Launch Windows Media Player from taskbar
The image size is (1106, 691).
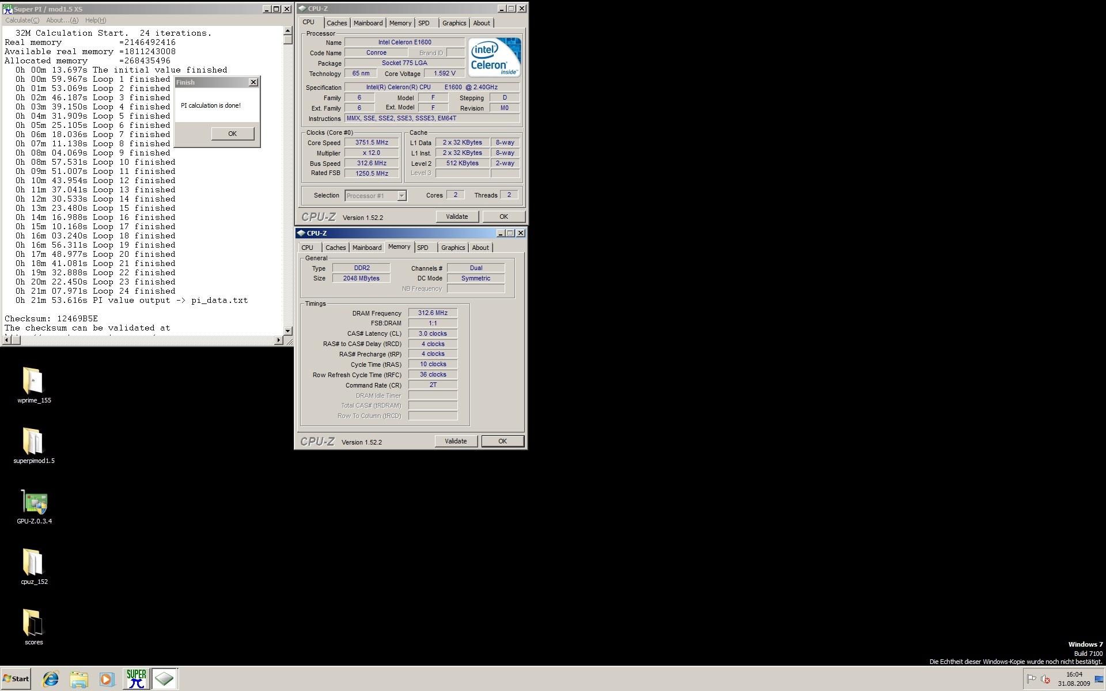[x=107, y=679]
